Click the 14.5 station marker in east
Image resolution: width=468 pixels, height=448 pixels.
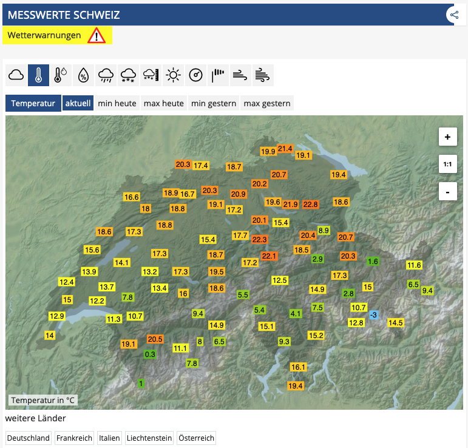pyautogui.click(x=396, y=322)
